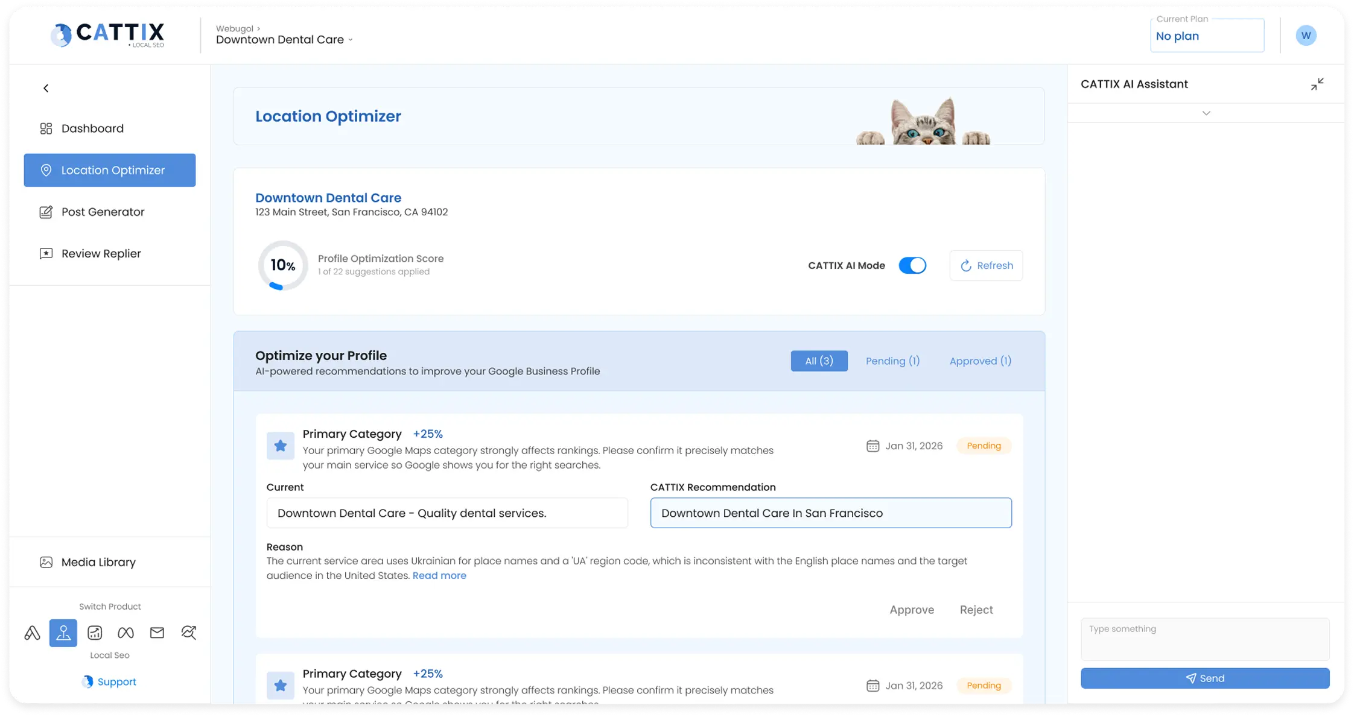Switch to the email product icon

[157, 633]
